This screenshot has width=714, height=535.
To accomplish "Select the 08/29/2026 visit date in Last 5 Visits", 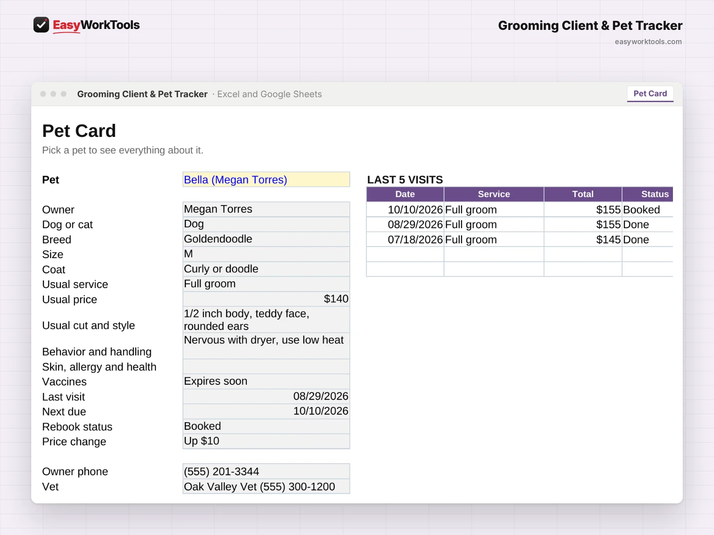I will point(405,225).
